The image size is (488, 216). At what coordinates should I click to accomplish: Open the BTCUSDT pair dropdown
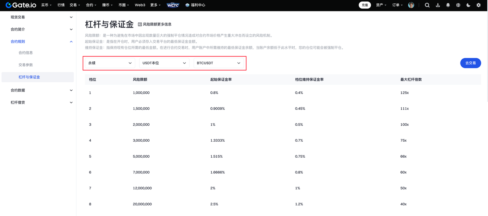pos(218,63)
